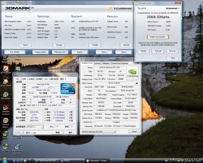Viewport: 203px width, 163px height.
Task: Toggle the DirectCompute checkbox in GPU-Z
Action: pos(123,126)
